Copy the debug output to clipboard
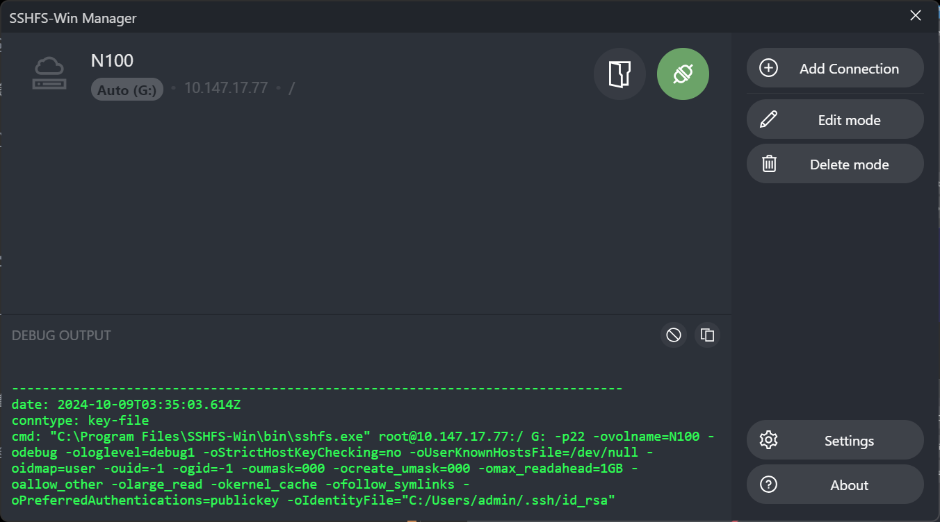 point(707,335)
